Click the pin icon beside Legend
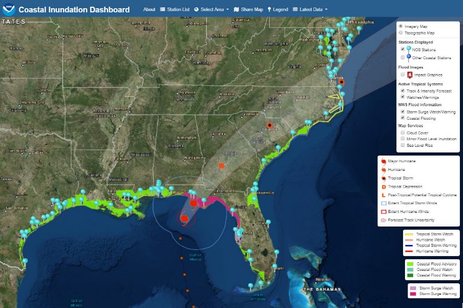The width and height of the screenshot is (463, 308). [x=269, y=9]
